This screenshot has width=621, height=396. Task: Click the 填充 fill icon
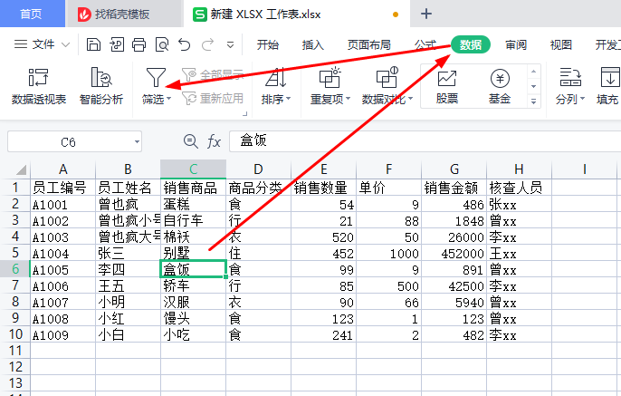(610, 77)
